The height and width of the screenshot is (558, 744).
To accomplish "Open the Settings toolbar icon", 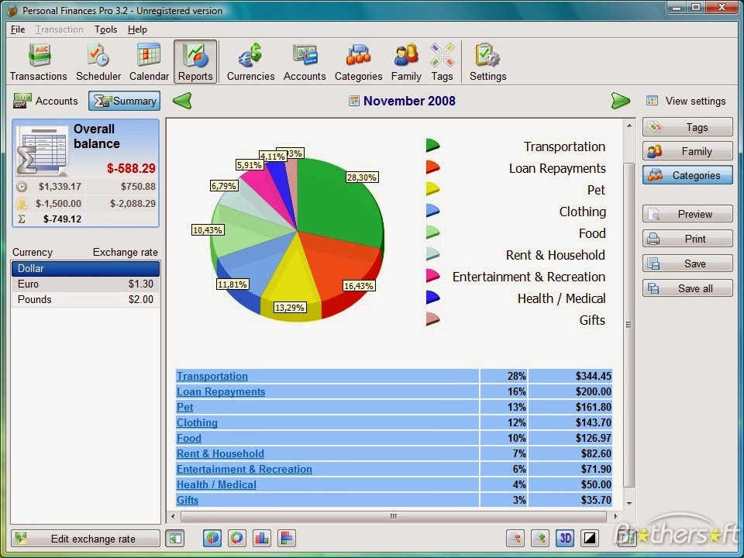I will coord(487,62).
